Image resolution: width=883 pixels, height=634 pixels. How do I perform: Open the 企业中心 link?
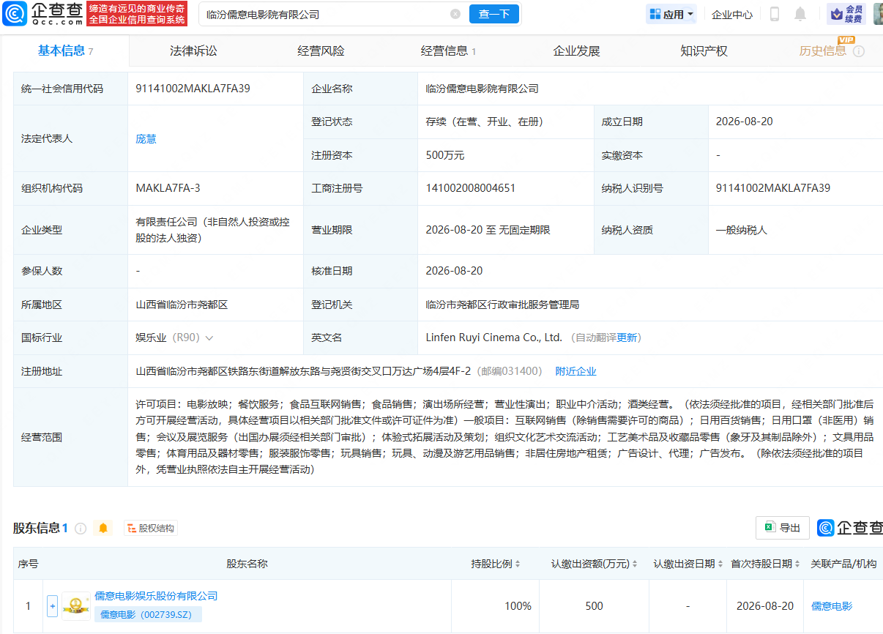coord(732,14)
